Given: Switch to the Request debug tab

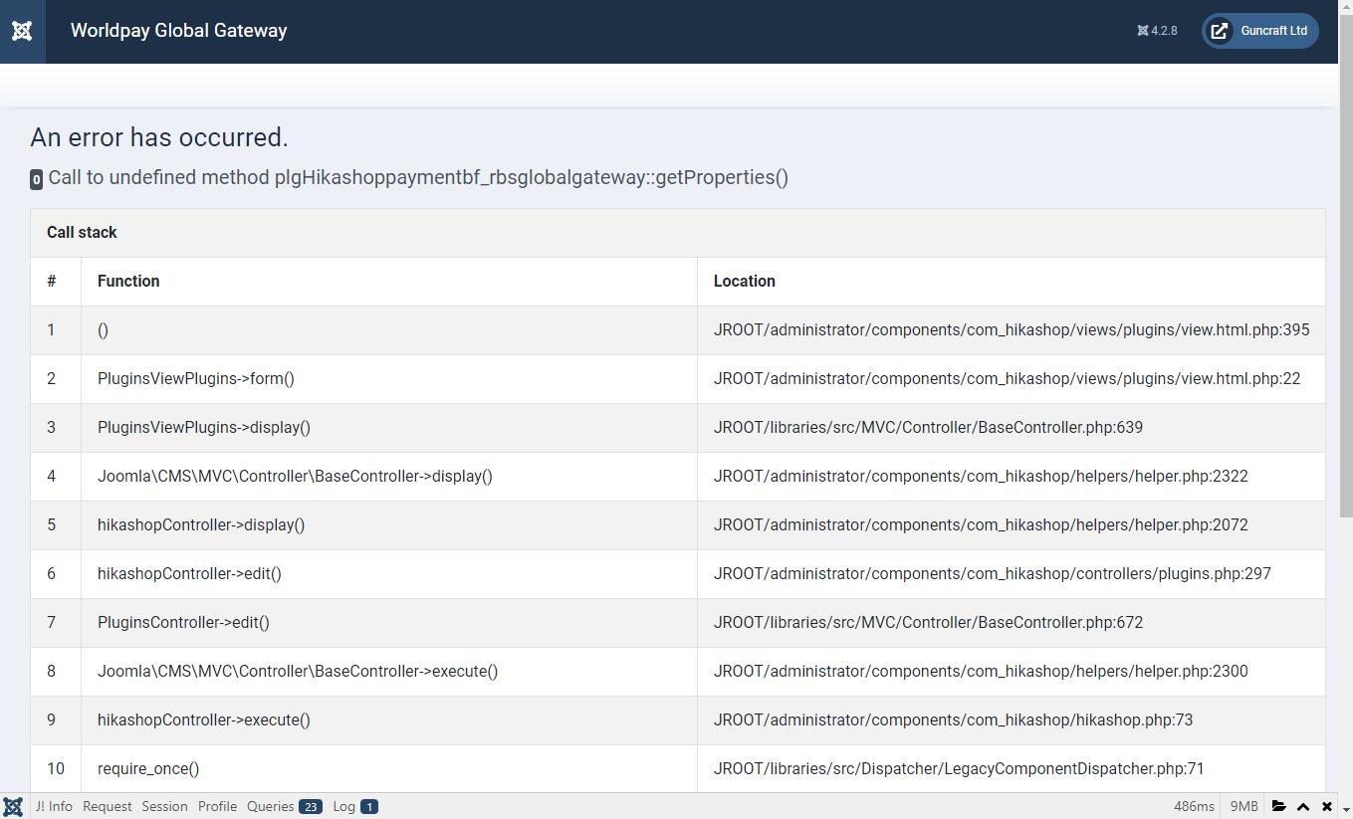Looking at the screenshot, I should (x=108, y=806).
